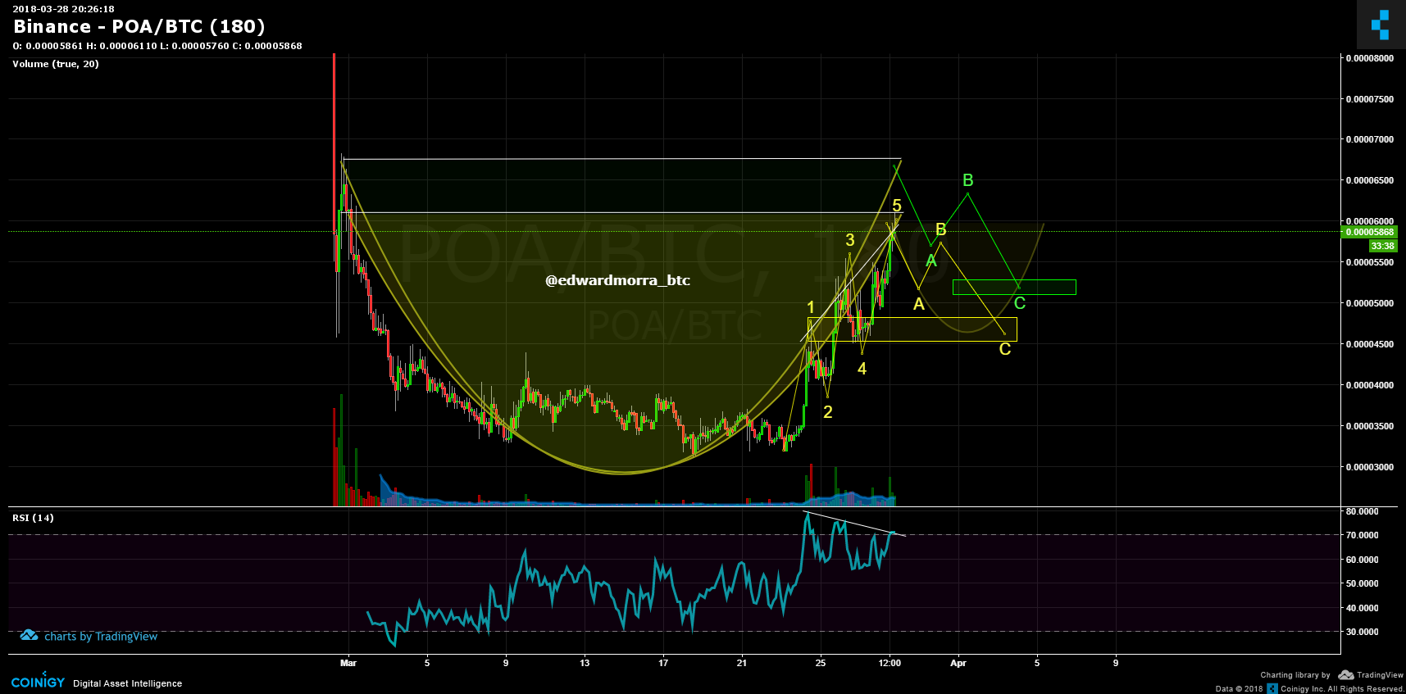Click the countdown timer label 33:38
The image size is (1406, 694).
[x=1382, y=246]
